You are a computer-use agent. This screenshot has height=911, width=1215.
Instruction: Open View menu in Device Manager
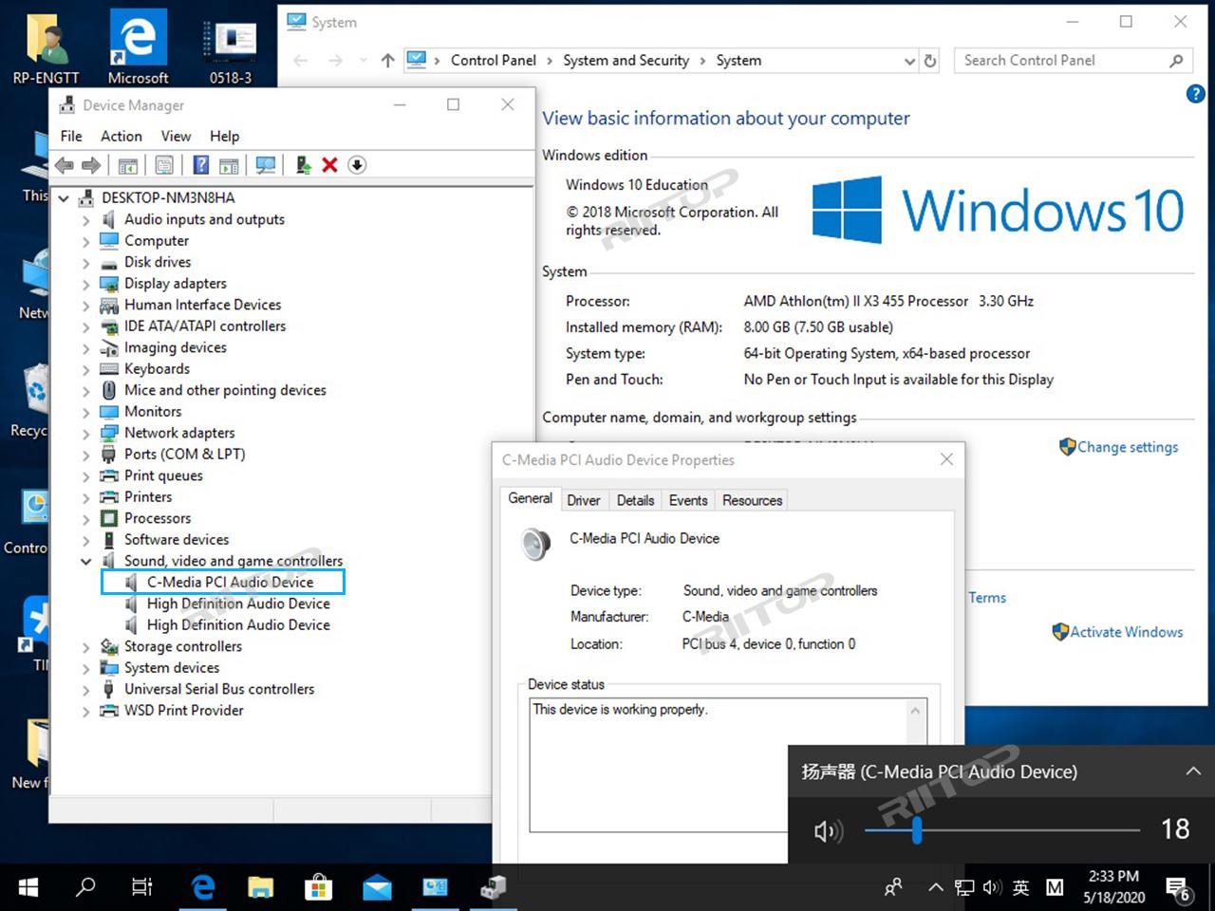pos(176,136)
